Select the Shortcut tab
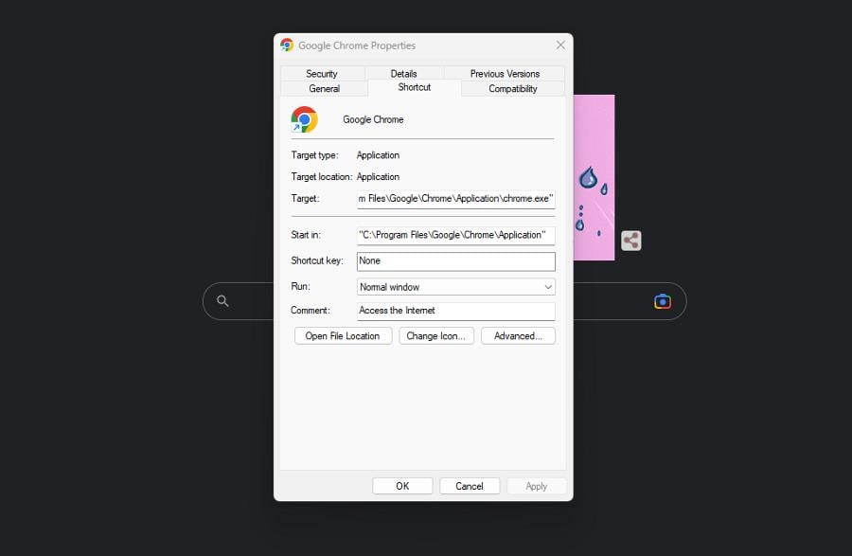This screenshot has width=852, height=556. pos(415,87)
